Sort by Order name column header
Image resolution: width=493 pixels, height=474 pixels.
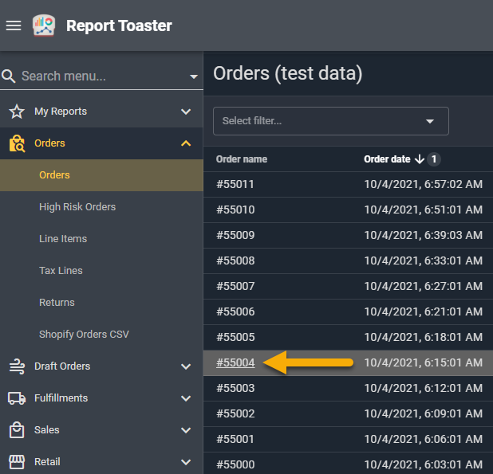coord(242,159)
